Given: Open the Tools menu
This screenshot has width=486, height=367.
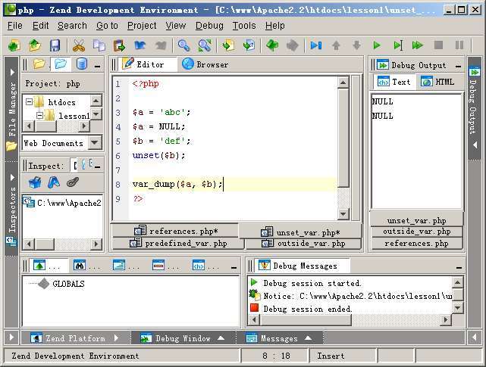Looking at the screenshot, I should tap(244, 26).
